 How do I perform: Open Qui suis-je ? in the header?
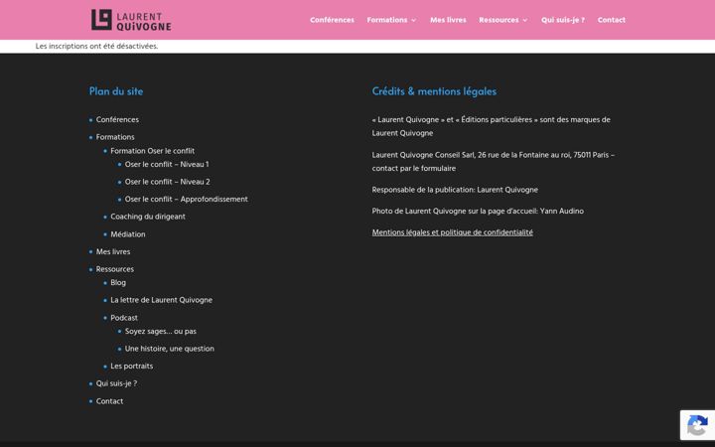point(563,20)
